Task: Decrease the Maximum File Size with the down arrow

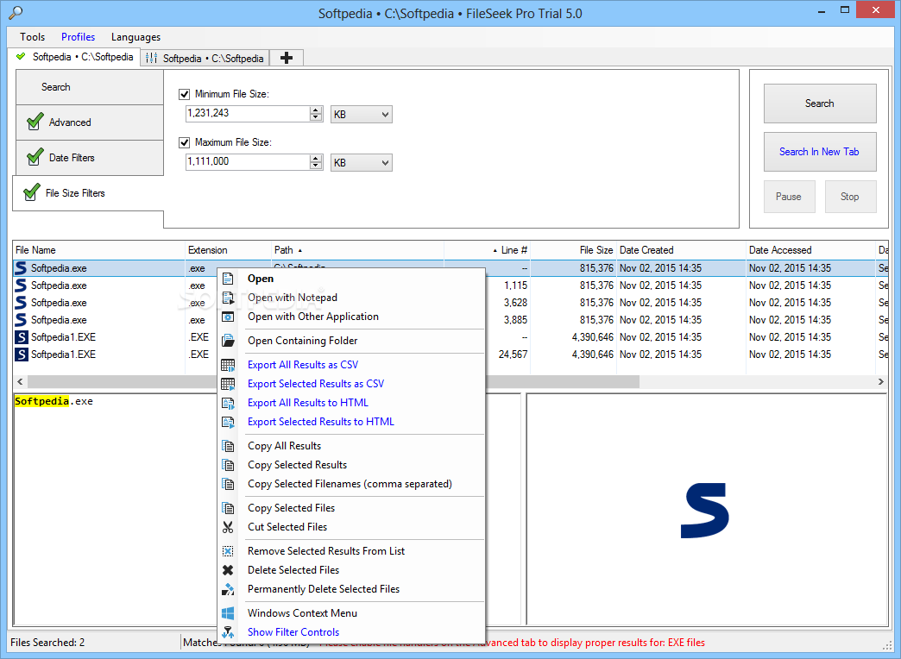Action: 316,166
